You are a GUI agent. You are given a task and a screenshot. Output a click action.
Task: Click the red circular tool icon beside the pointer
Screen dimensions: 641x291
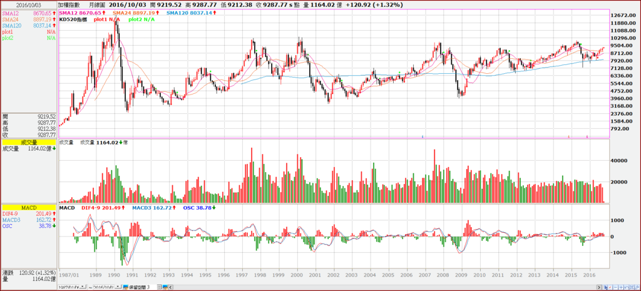[610, 287]
